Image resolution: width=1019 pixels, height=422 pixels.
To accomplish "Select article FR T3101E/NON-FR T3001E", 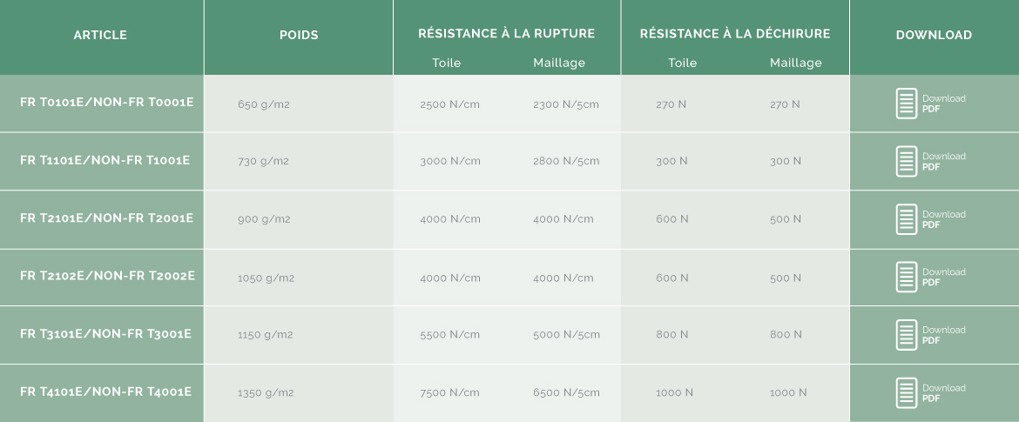I will coord(105,334).
